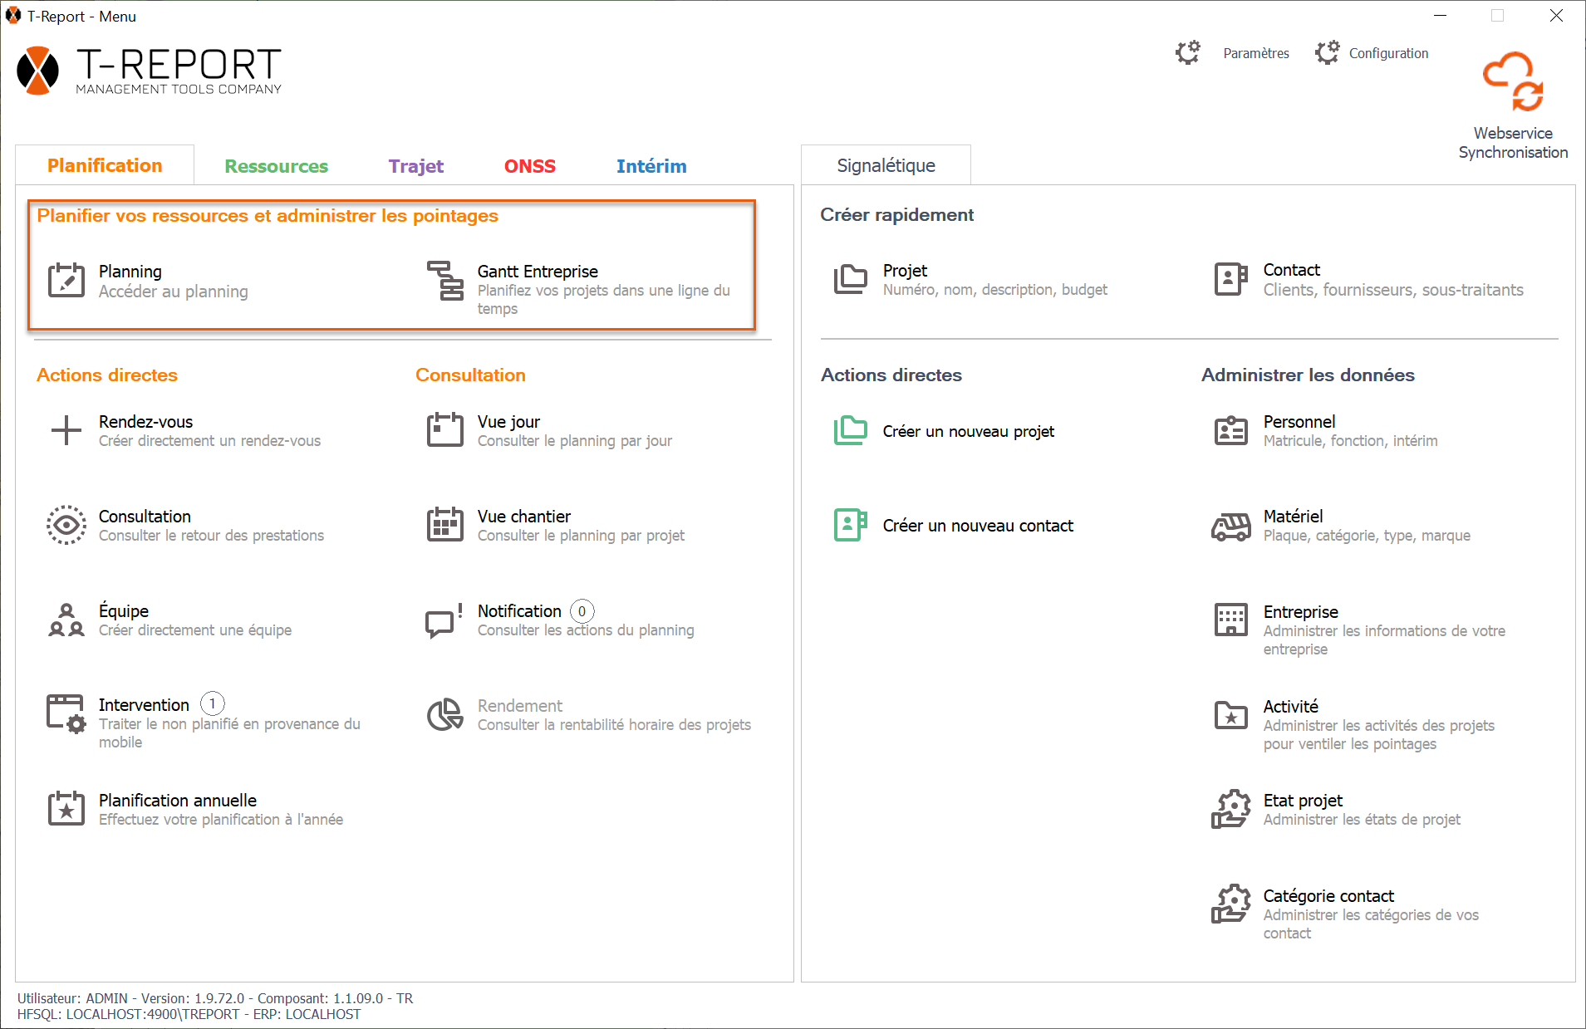Switch to the Ressources tab
Screen dimensions: 1586x1029
(276, 166)
